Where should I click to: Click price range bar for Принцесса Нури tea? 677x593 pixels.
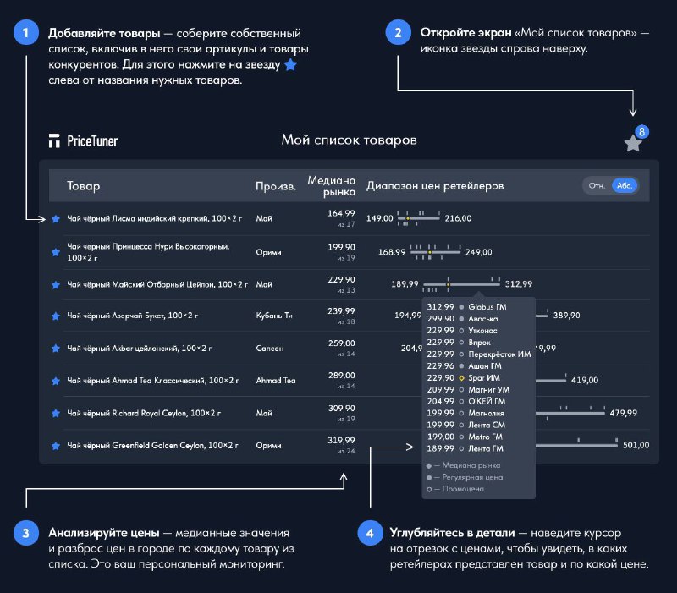435,252
